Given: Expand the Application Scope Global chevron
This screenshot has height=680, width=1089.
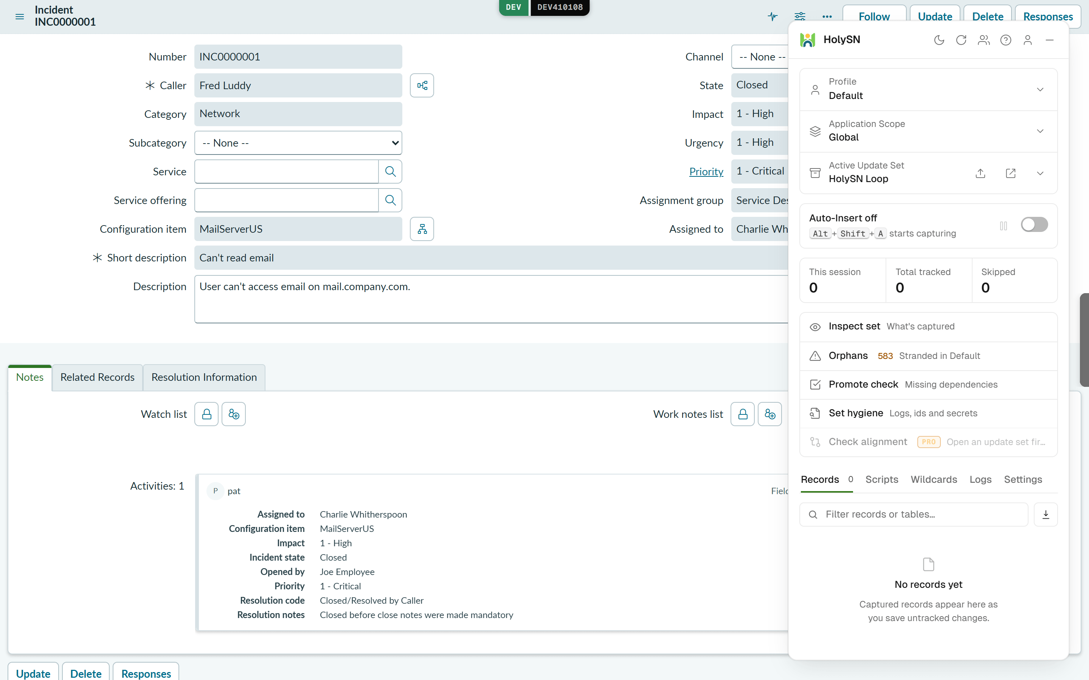Looking at the screenshot, I should tap(1040, 131).
